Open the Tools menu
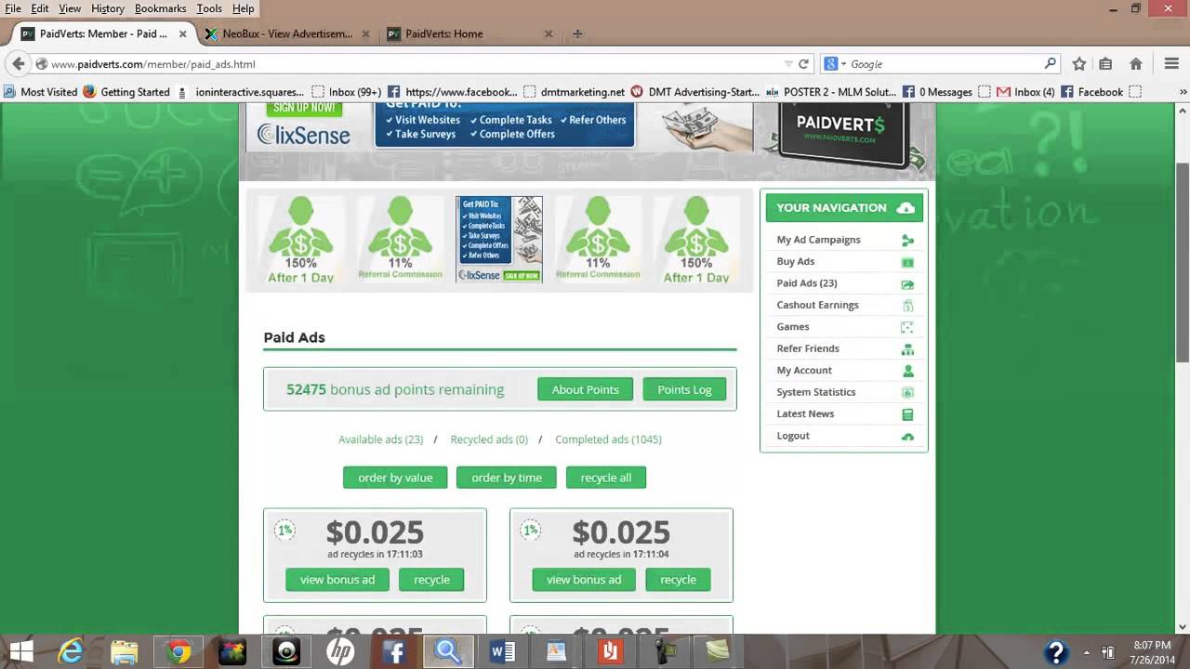Screen dimensions: 1190x669 coord(209,8)
